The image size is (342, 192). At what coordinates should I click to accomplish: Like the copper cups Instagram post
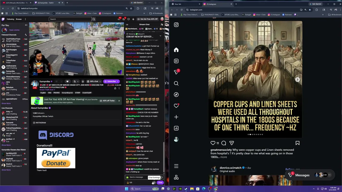point(213,143)
